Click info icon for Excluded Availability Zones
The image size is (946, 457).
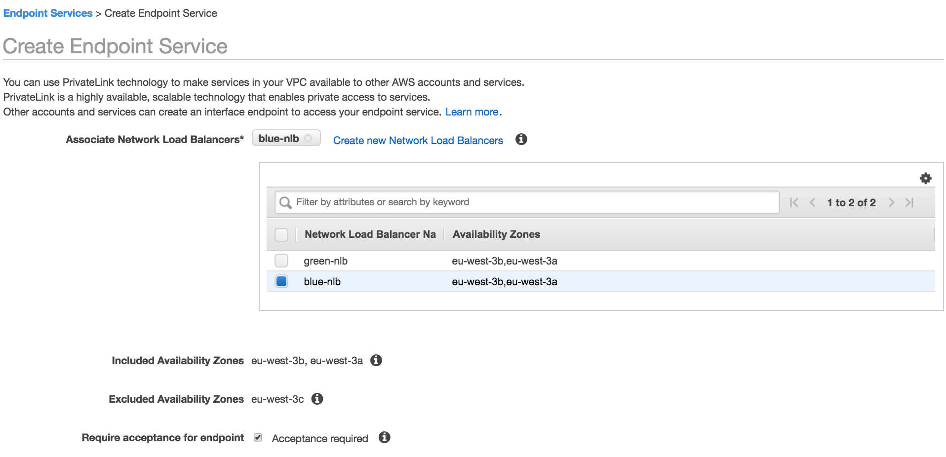(317, 399)
